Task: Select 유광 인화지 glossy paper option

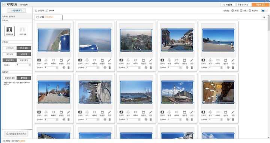Action: [10, 60]
